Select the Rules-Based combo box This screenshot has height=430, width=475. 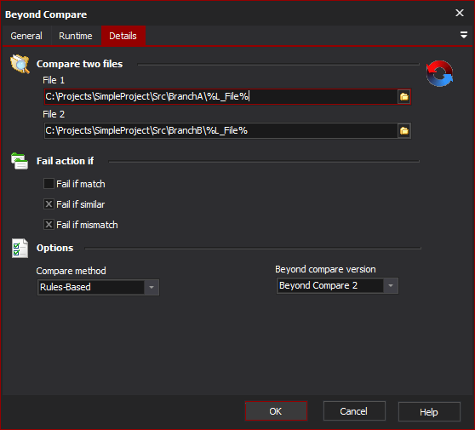(98, 287)
